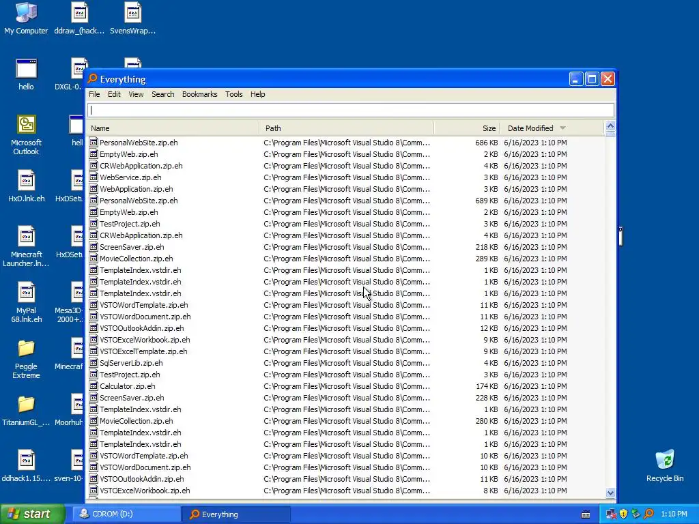Select the Mesa3D 2000+ desktop file icon
699x524 pixels.
(70, 302)
